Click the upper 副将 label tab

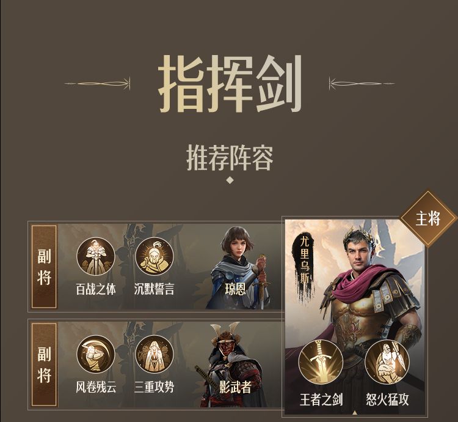point(44,267)
